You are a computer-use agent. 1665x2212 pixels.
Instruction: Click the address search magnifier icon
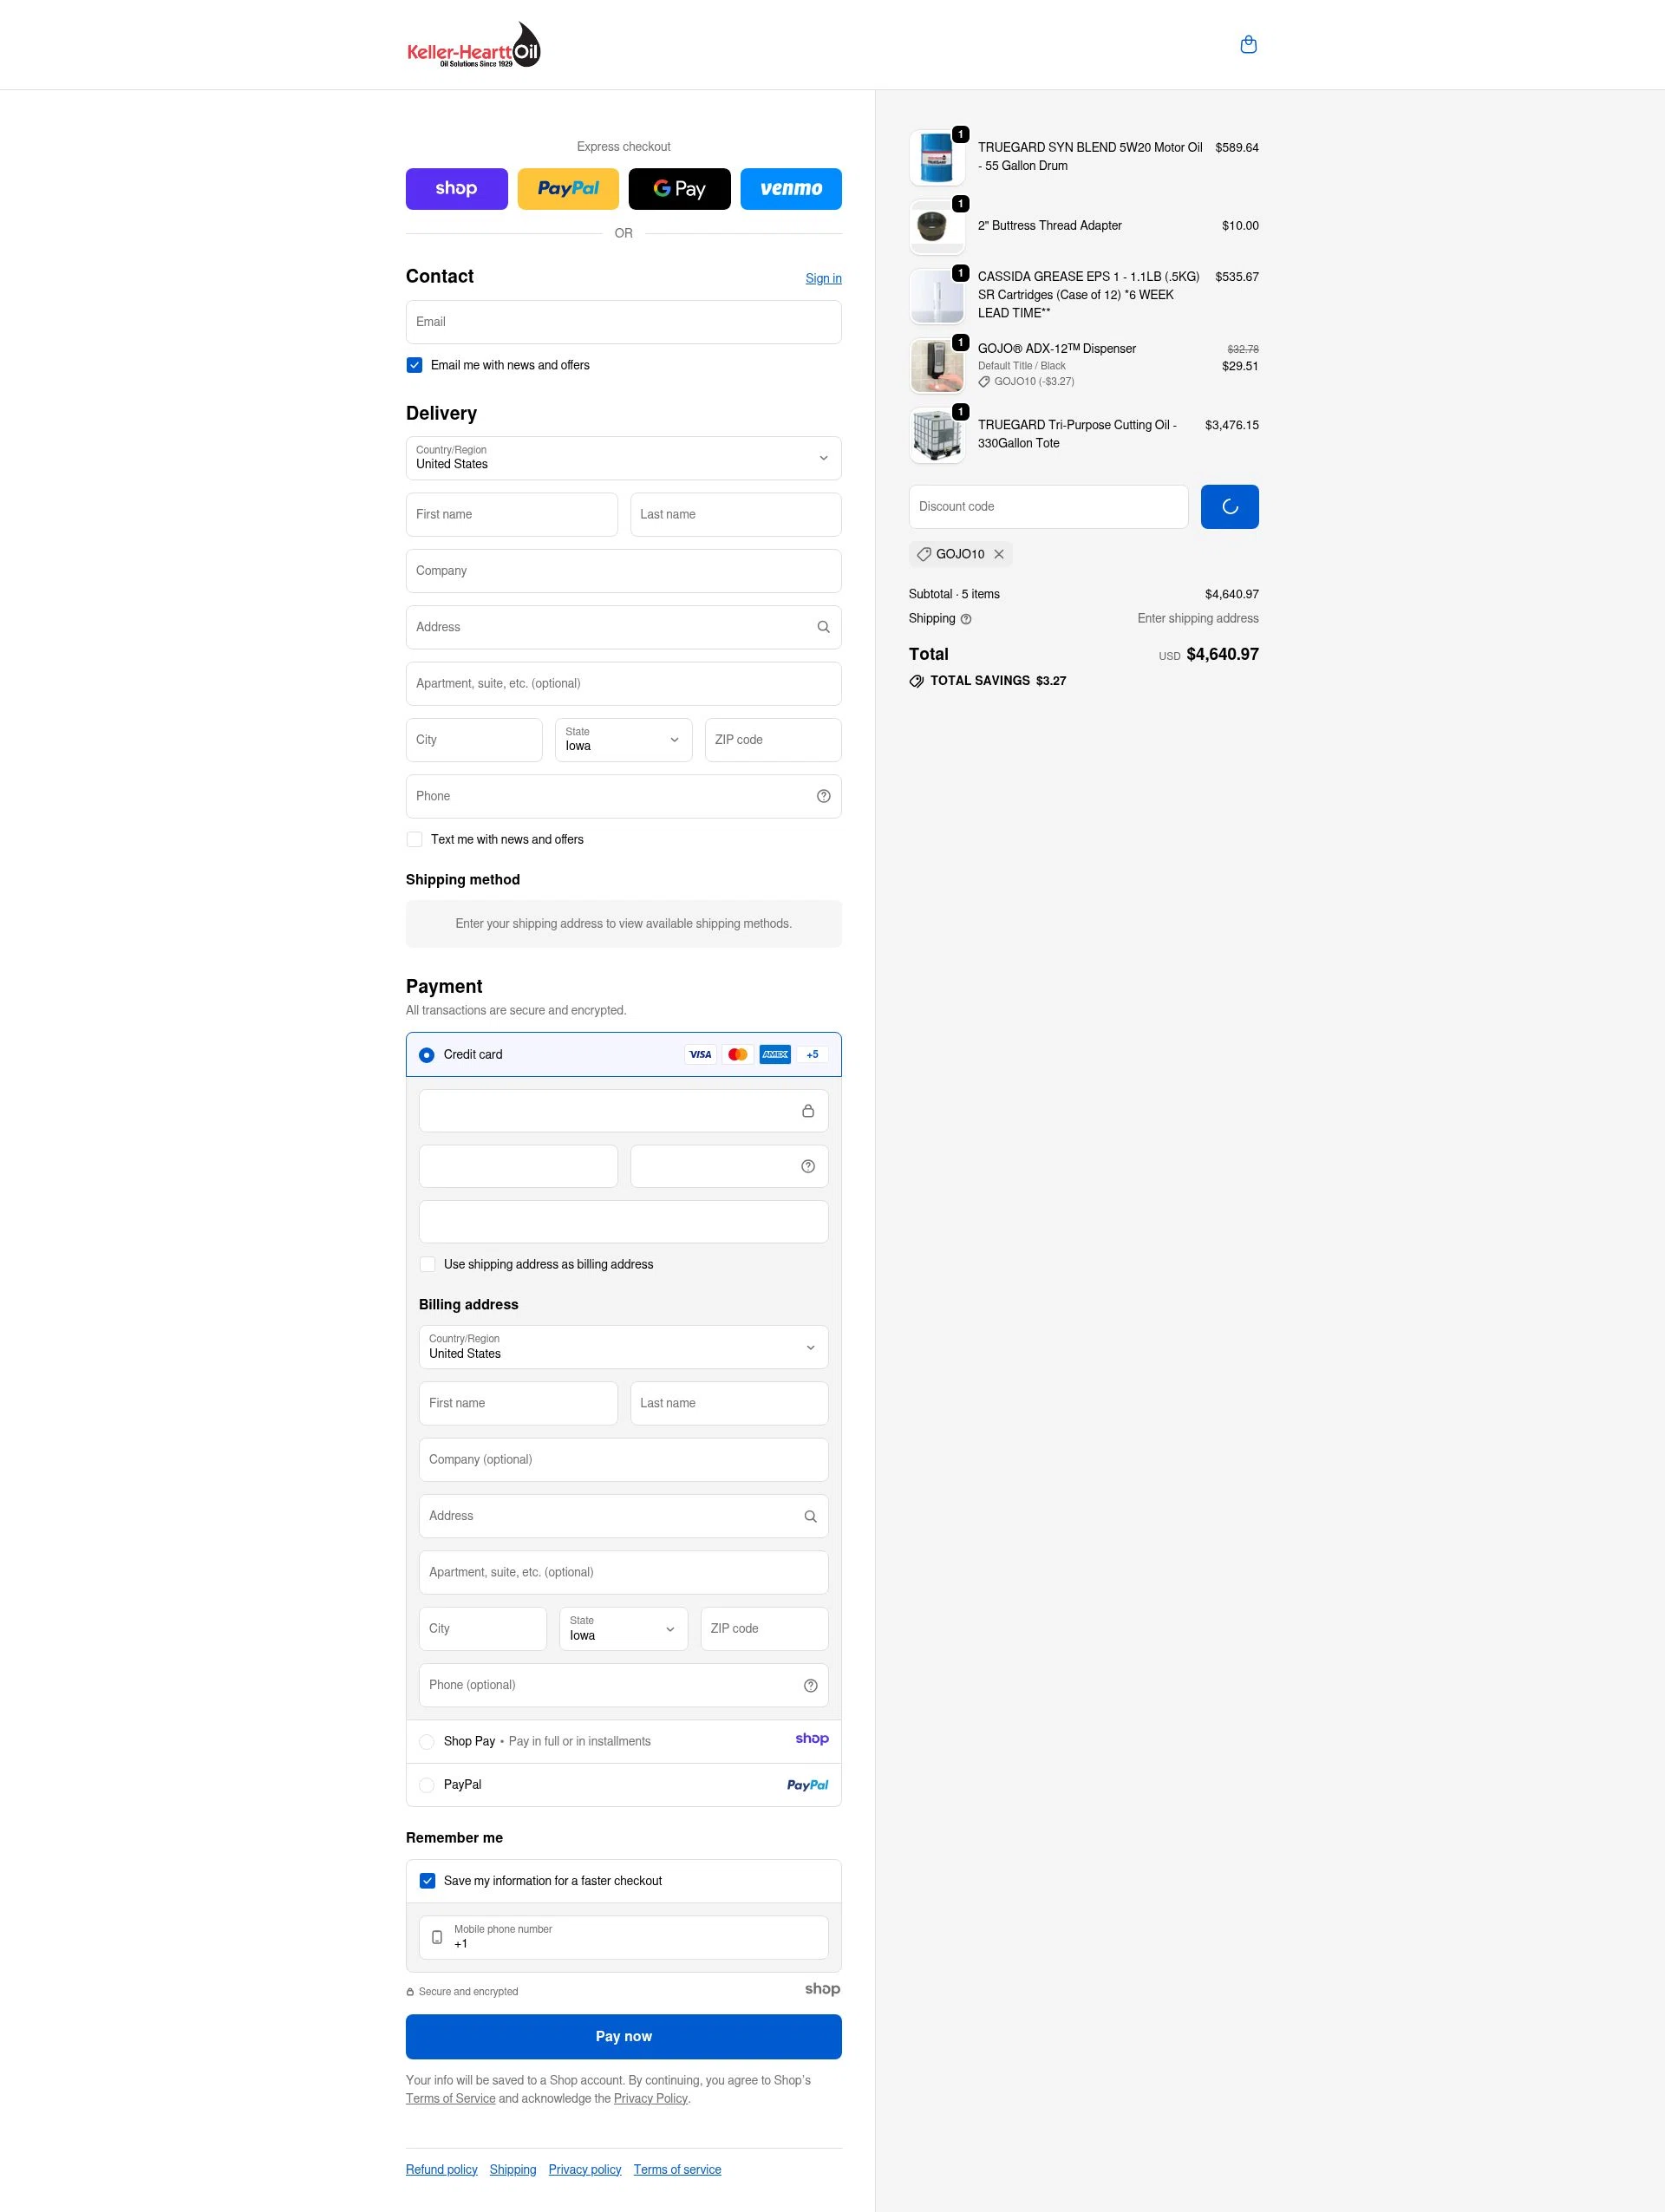pyautogui.click(x=823, y=627)
